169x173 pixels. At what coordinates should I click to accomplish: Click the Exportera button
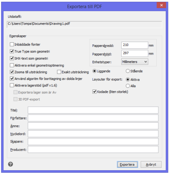click(127, 164)
